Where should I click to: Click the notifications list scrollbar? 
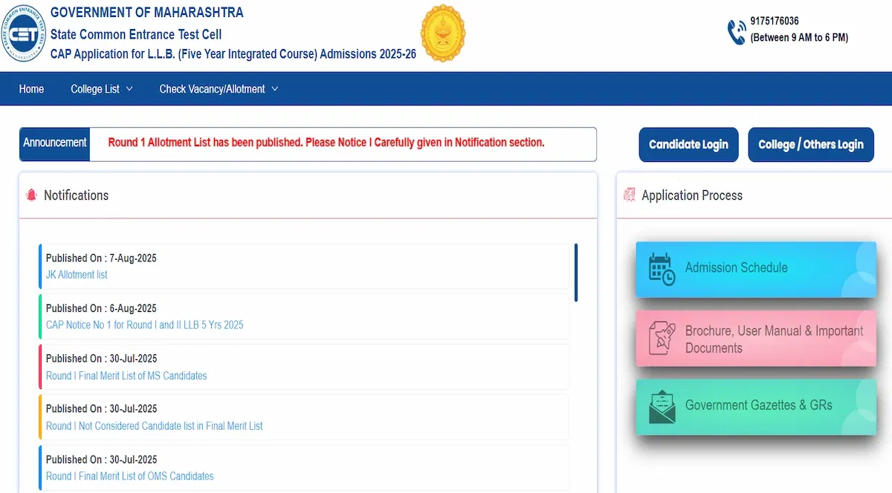[576, 272]
